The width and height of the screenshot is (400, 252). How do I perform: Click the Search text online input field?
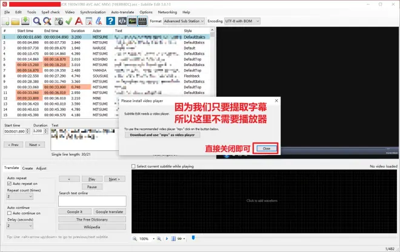(x=92, y=201)
